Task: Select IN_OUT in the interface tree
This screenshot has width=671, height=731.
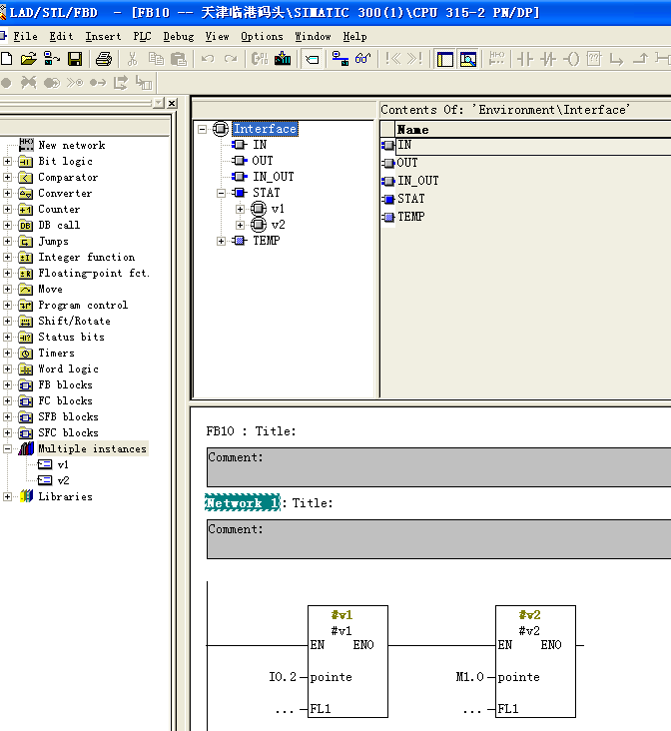Action: pos(274,177)
